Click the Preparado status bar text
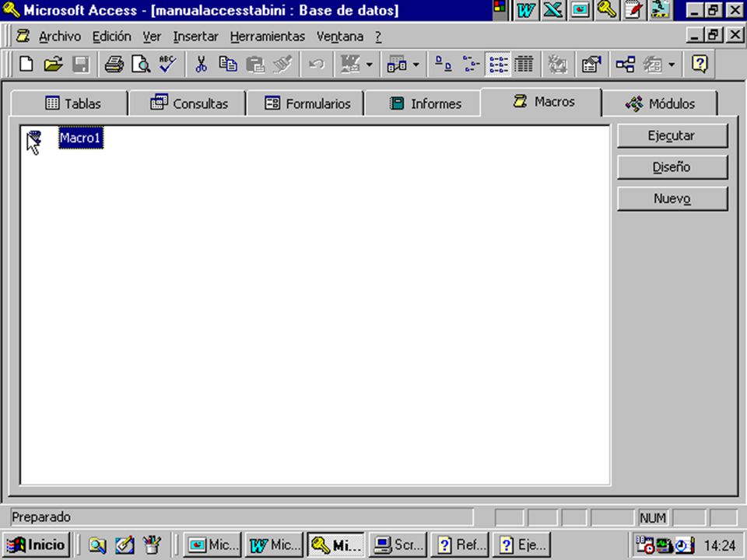The image size is (747, 560). click(x=41, y=517)
